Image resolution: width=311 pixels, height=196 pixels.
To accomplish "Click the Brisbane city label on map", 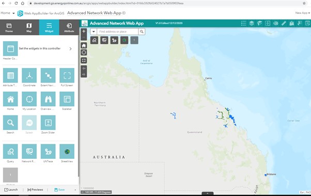I will (x=271, y=174).
